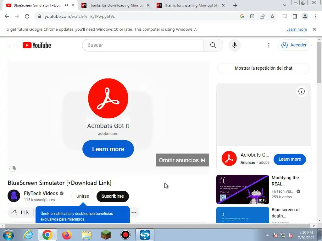Click the YouTube search magnifier button
The width and height of the screenshot is (322, 241).
213,45
